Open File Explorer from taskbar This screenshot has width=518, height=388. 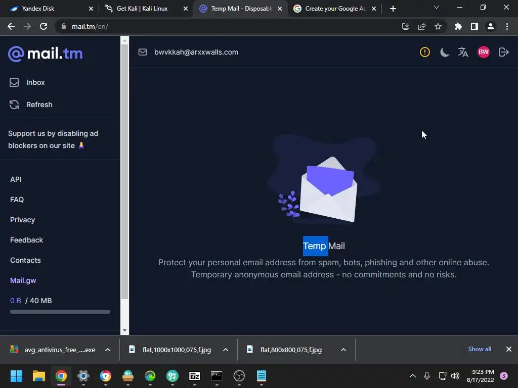(38, 376)
